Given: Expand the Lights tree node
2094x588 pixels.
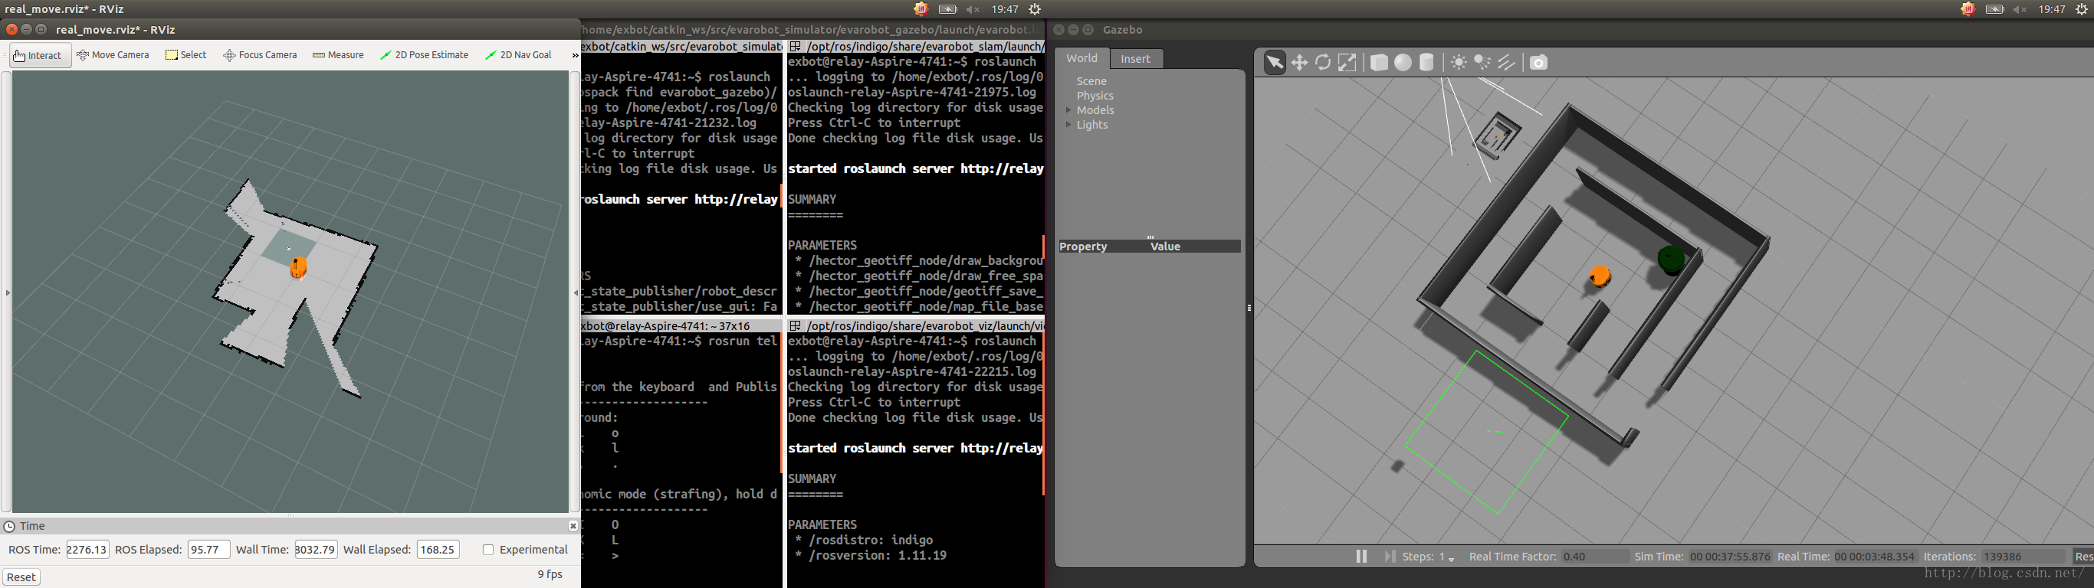Looking at the screenshot, I should [1068, 125].
